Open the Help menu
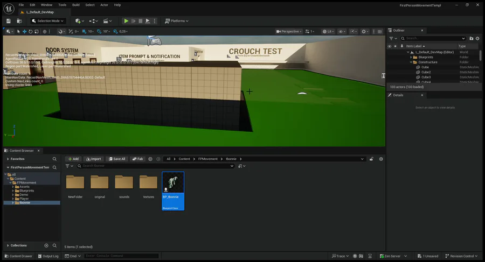Viewport: 485px width, 262px height. [x=117, y=5]
